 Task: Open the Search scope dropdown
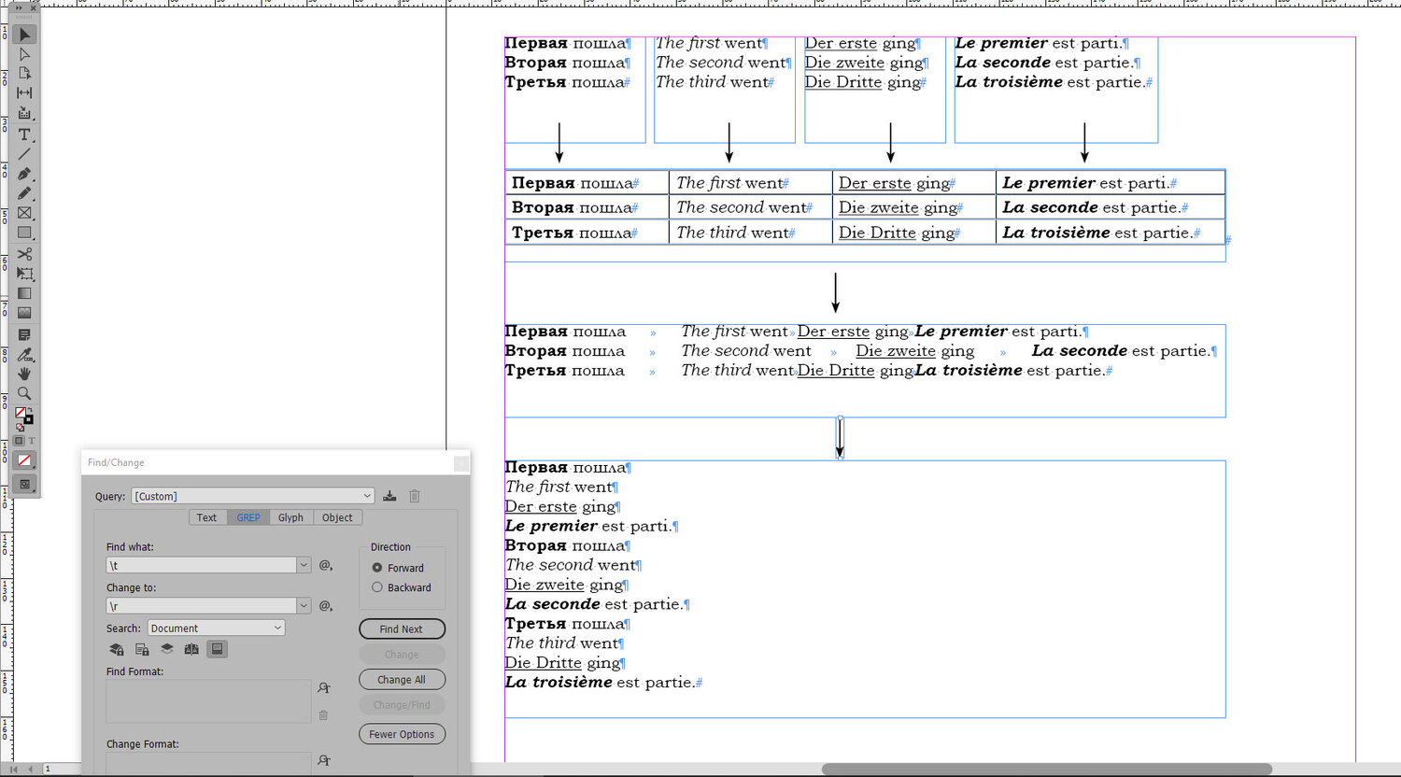(215, 629)
